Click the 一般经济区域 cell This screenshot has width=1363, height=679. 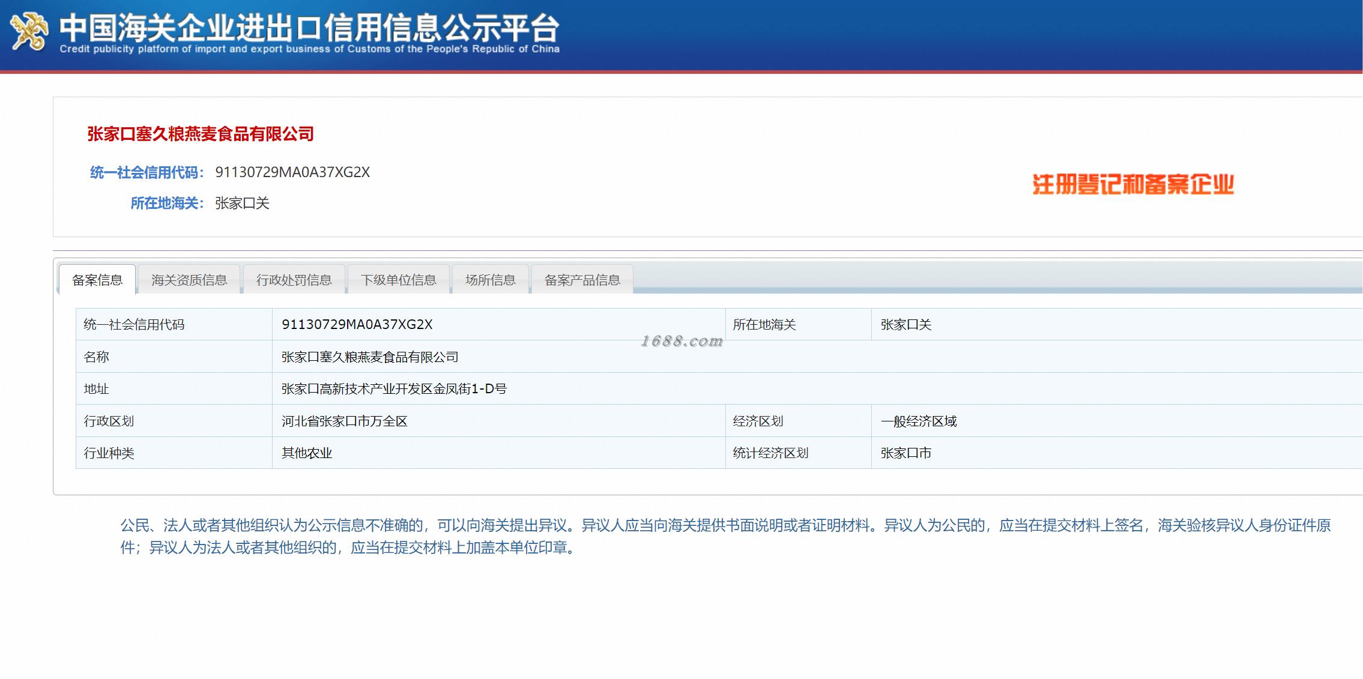click(x=918, y=421)
